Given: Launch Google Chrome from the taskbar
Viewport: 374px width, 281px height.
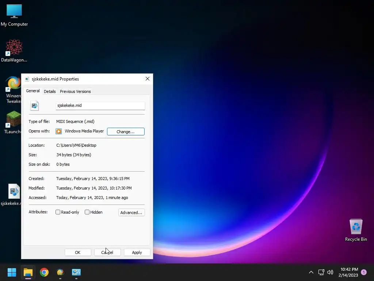Looking at the screenshot, I should tap(44, 272).
